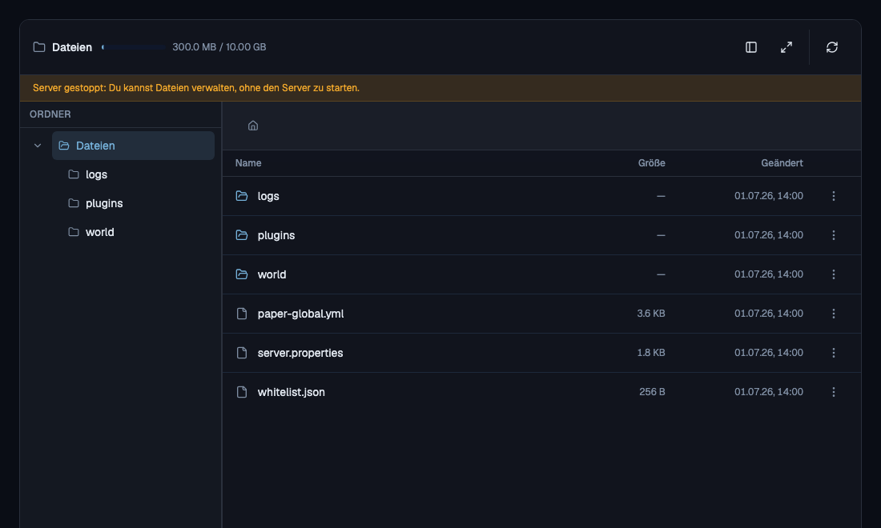The image size is (881, 528).
Task: Open more options for whitelist.json
Action: click(x=833, y=392)
